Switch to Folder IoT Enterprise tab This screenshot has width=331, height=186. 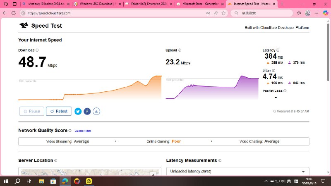tap(149, 4)
